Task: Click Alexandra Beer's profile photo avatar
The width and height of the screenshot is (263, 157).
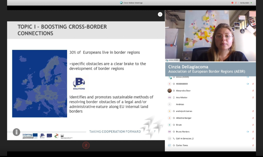Action: click(x=169, y=91)
